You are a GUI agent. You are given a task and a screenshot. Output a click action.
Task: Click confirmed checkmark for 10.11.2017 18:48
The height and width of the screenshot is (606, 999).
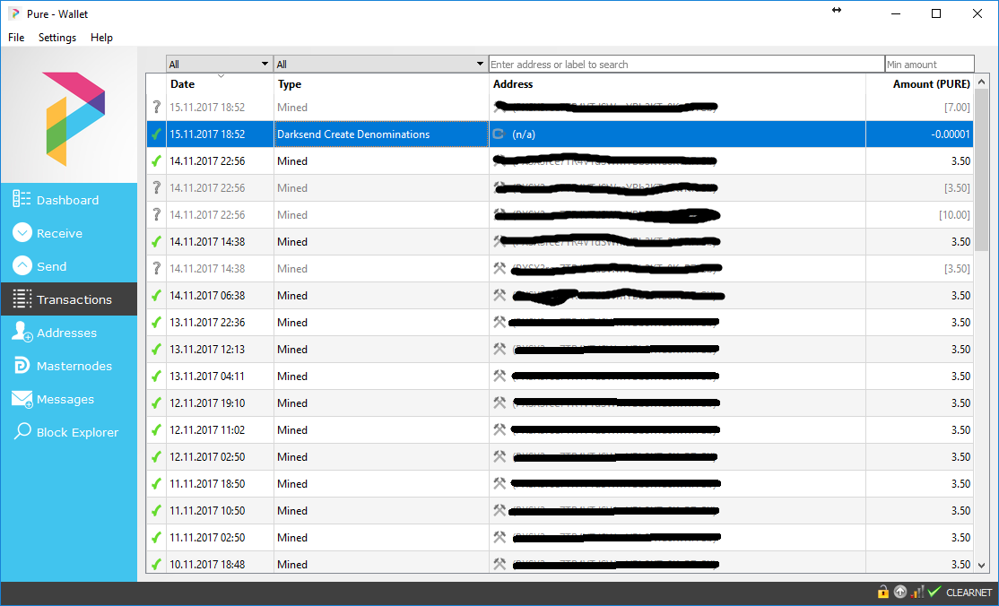tap(156, 565)
